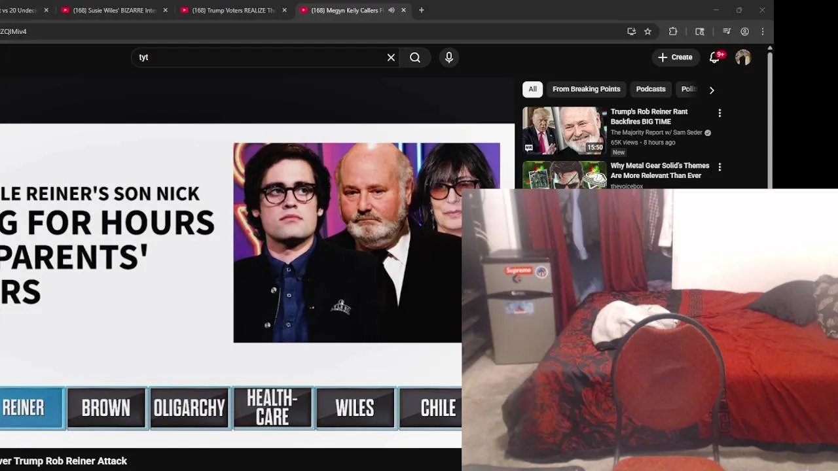Click the Create button
The image size is (838, 471).
(675, 58)
